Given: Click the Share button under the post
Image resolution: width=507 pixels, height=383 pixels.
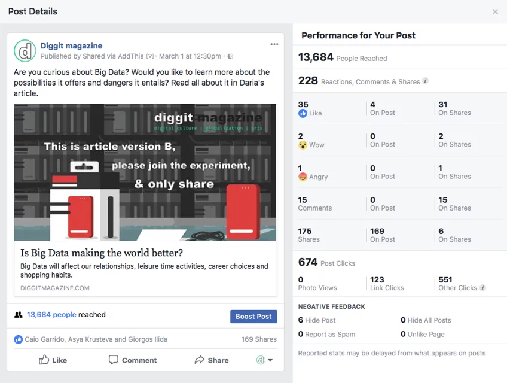Looking at the screenshot, I should point(211,360).
